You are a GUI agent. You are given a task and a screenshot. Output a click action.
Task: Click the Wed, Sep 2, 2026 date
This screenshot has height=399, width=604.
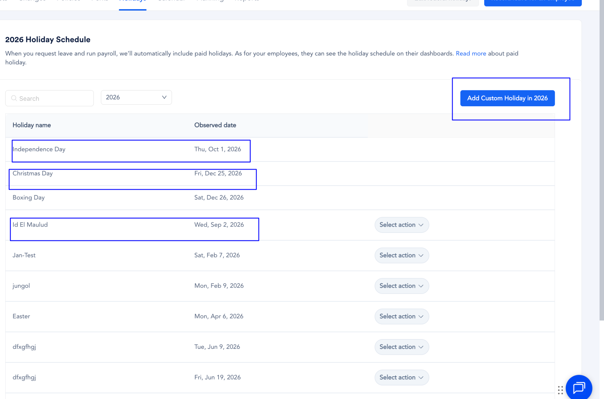coord(219,225)
